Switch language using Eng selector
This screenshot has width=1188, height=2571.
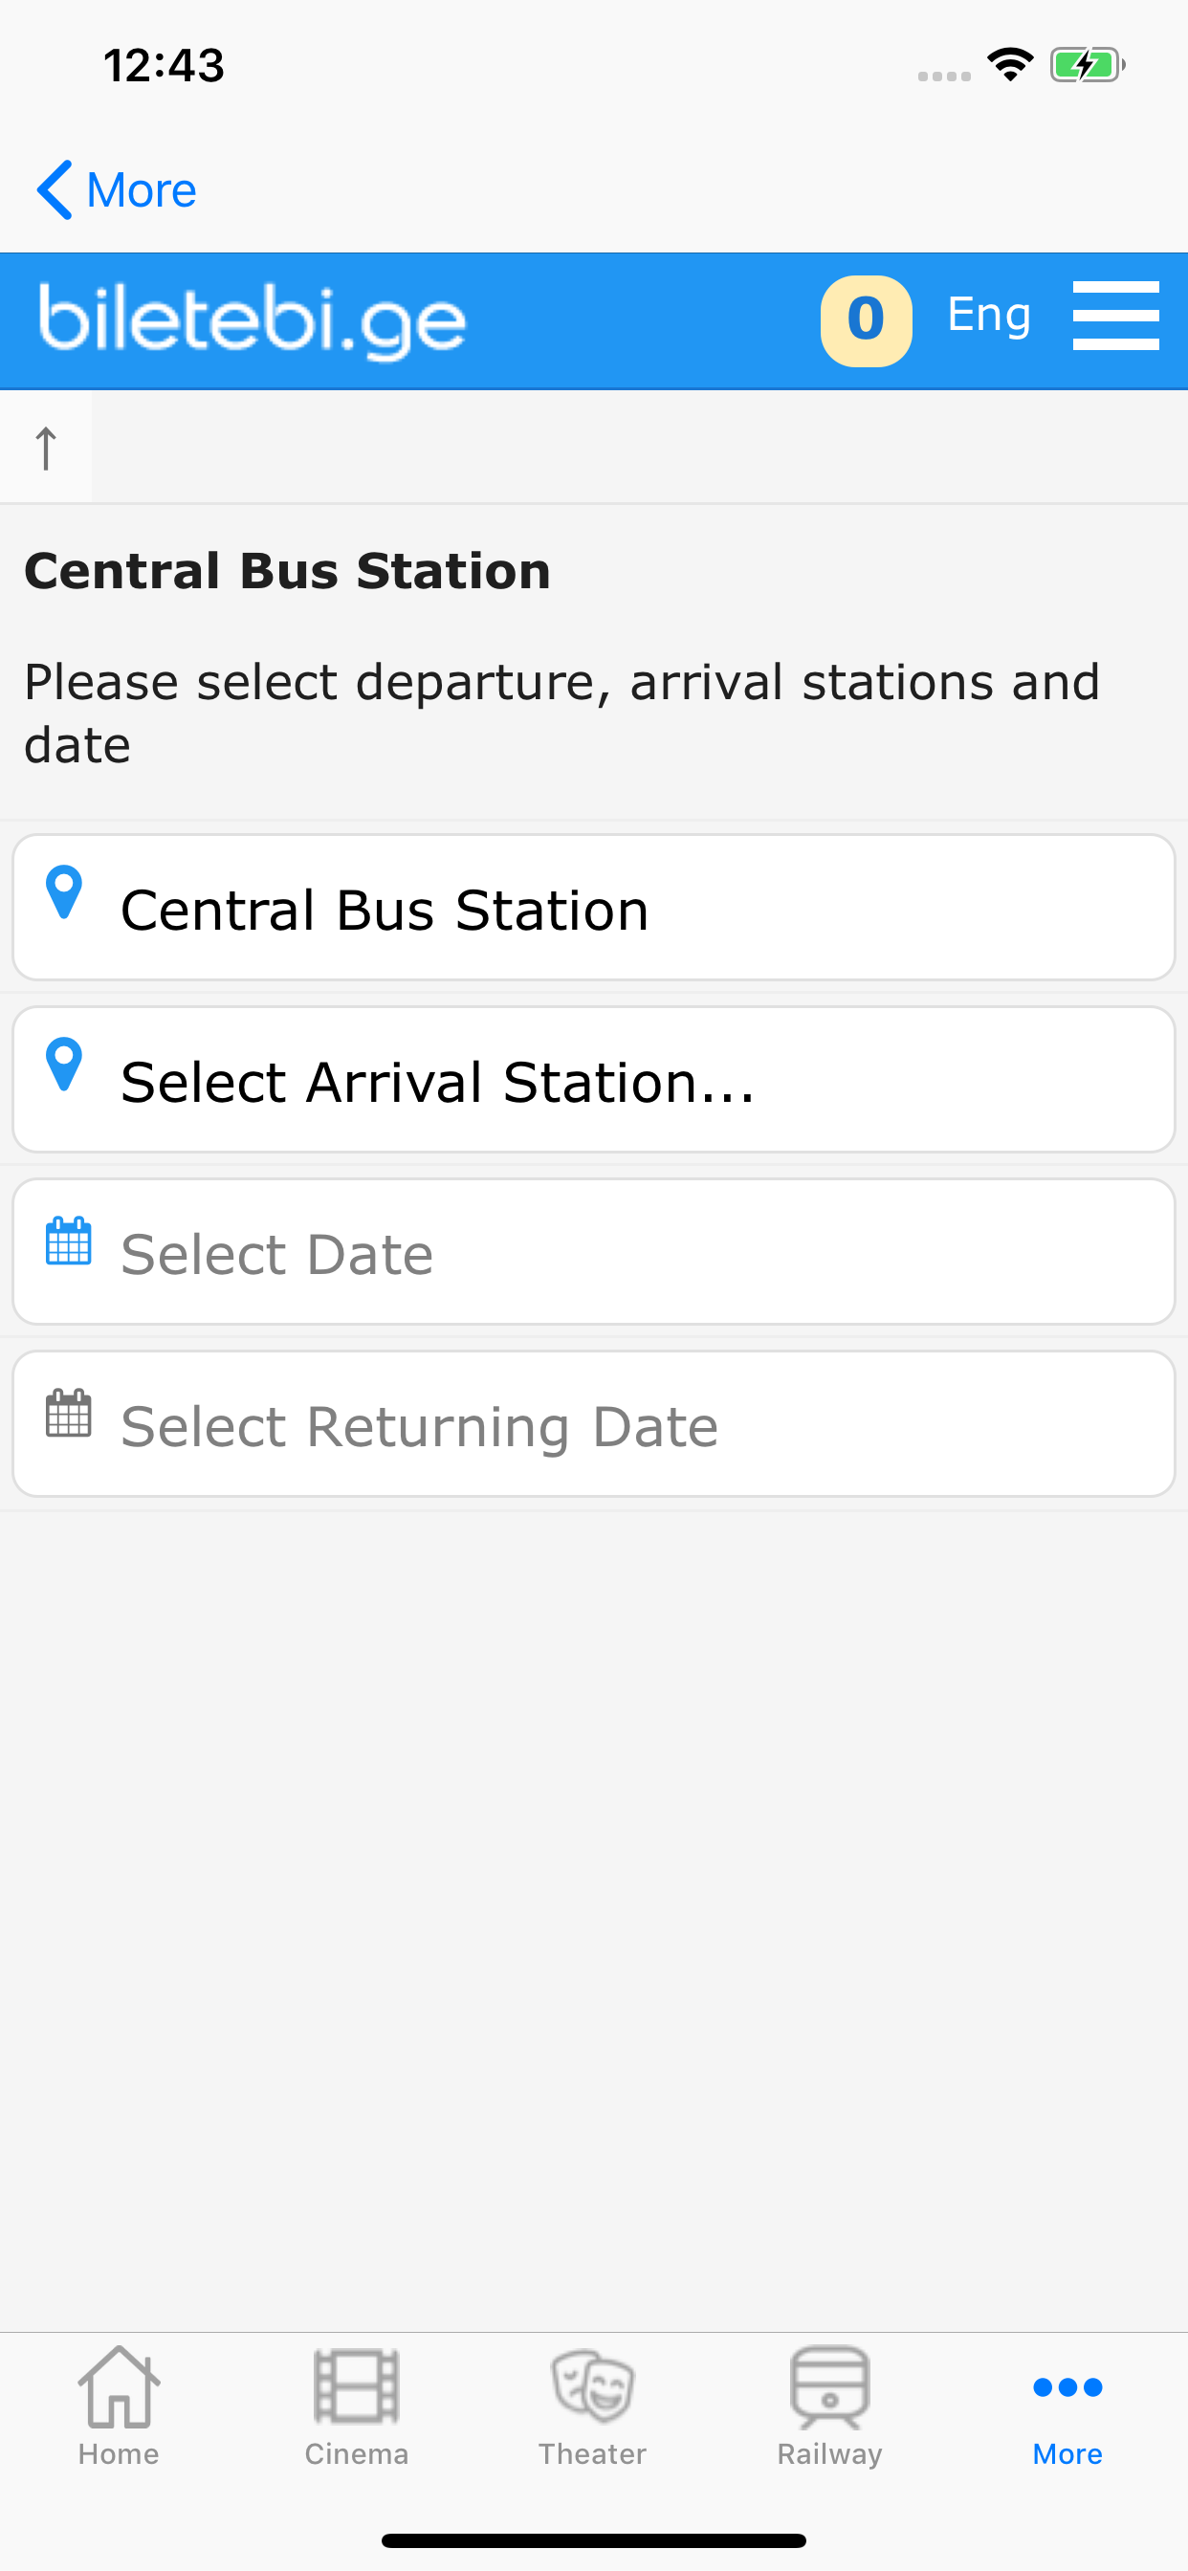click(x=987, y=317)
